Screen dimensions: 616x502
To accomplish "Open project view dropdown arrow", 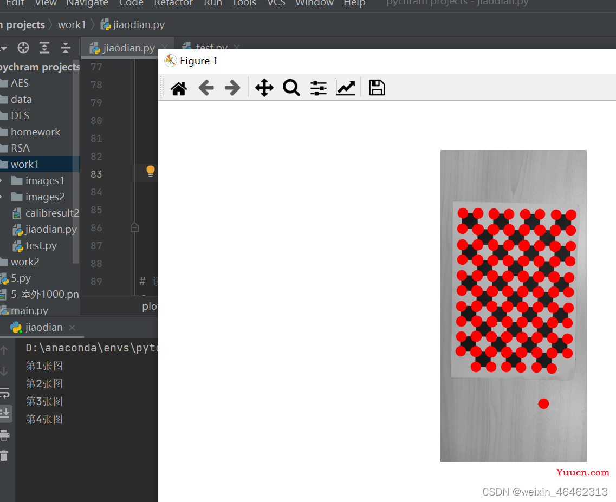I will tap(4, 48).
